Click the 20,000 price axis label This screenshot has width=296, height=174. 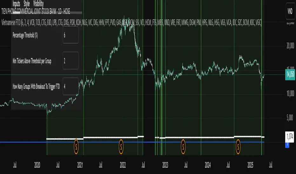[x=290, y=46]
